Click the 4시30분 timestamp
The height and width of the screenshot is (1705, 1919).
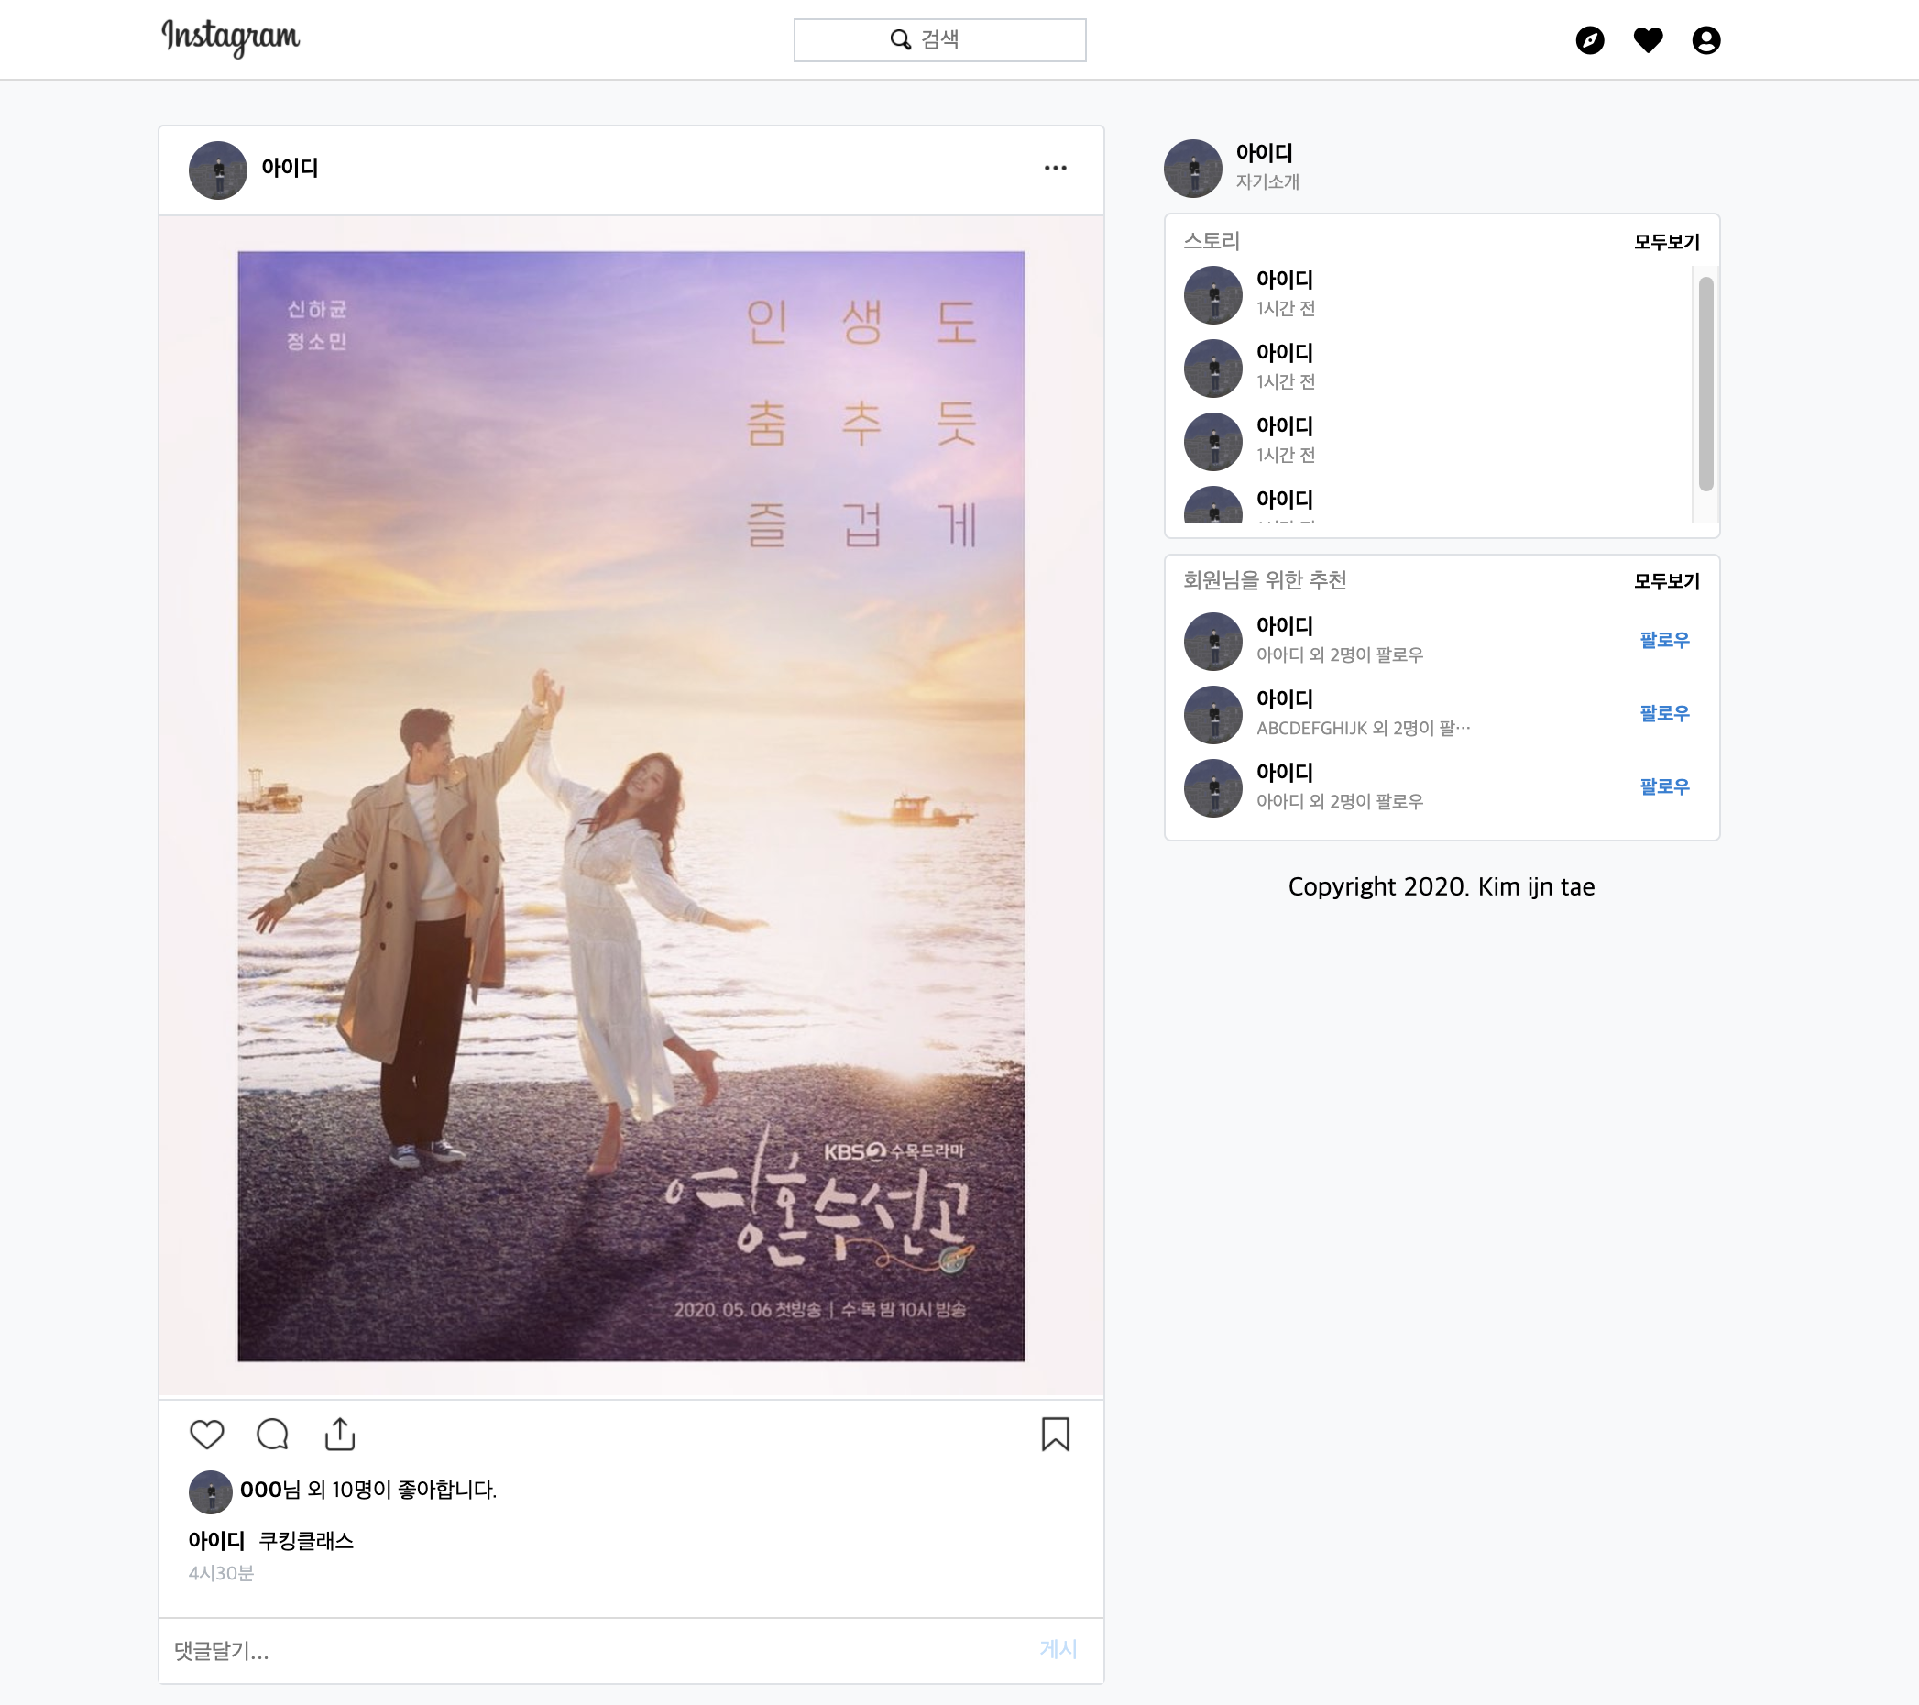click(221, 1573)
